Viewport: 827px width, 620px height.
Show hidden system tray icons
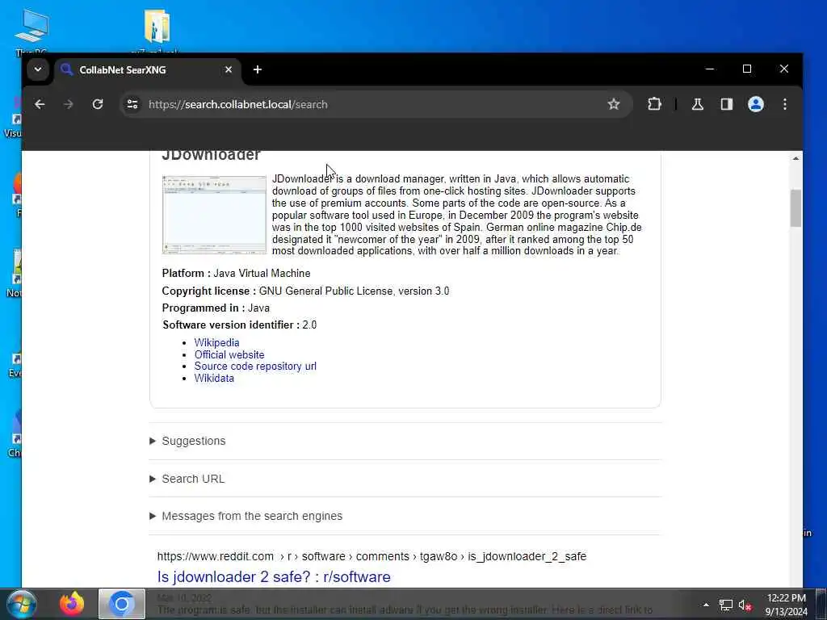pos(706,605)
